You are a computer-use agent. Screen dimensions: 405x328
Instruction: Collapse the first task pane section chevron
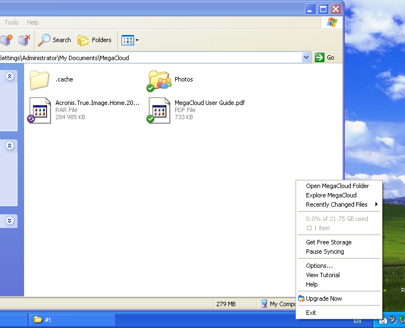(9, 76)
